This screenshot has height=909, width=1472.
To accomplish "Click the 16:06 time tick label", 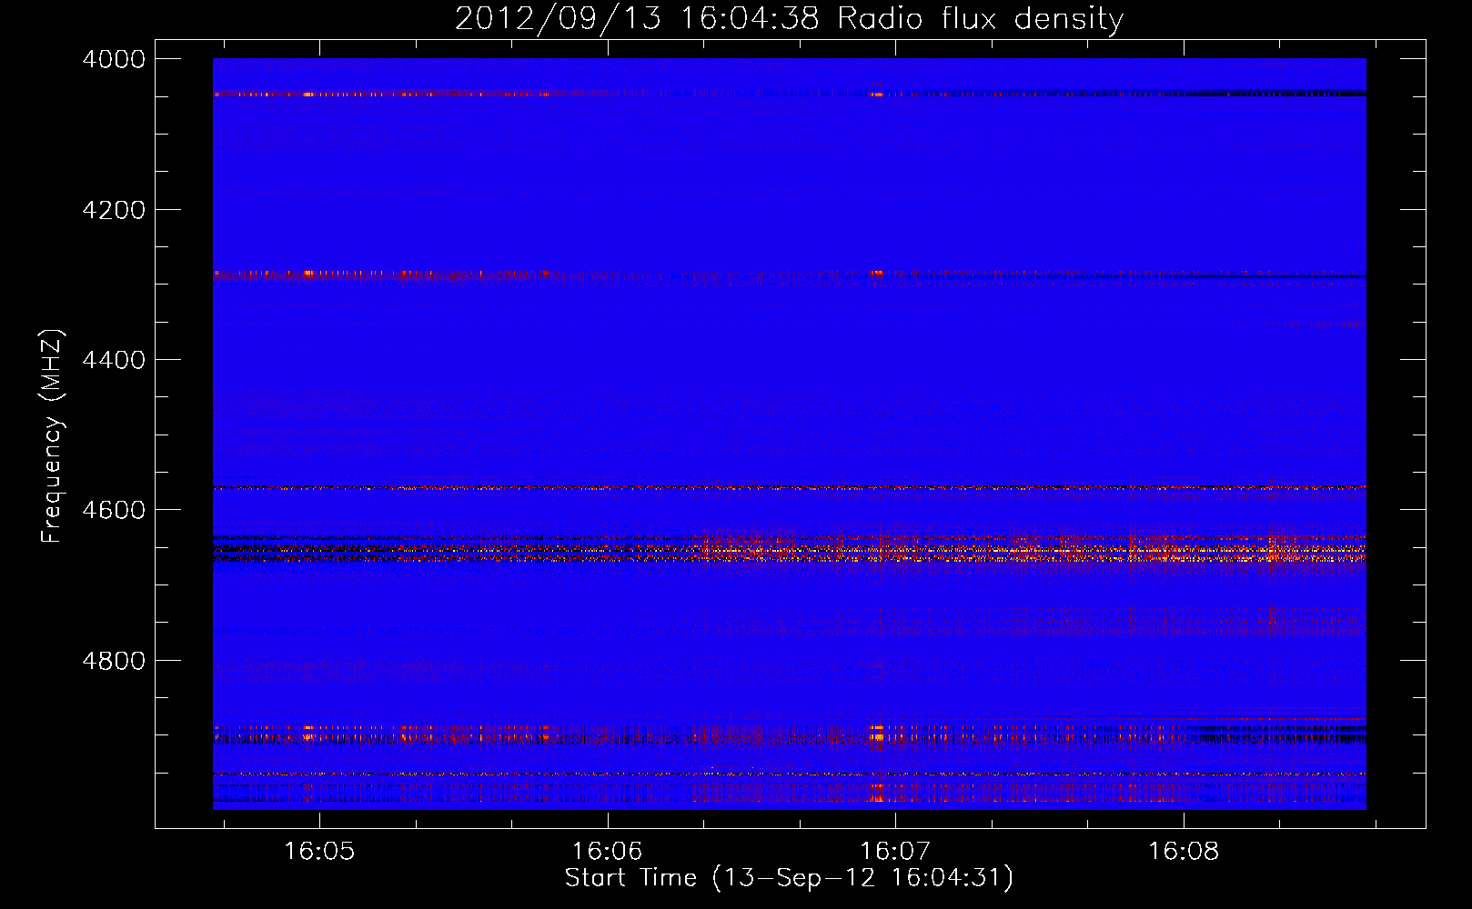I will (607, 851).
